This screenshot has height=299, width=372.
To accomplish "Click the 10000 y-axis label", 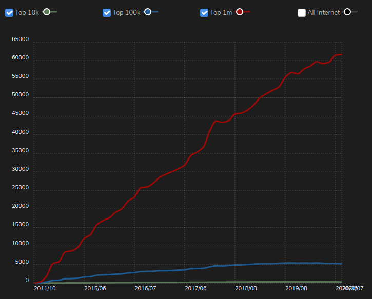I will 21,244.
